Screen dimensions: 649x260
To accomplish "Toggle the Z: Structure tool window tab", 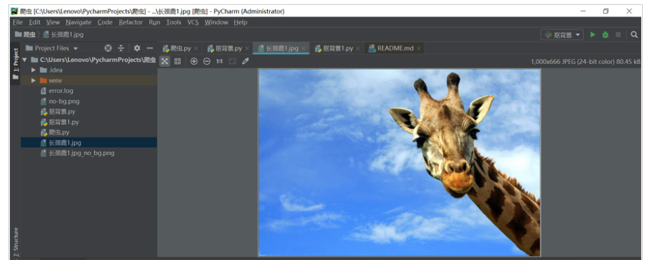I will point(15,242).
